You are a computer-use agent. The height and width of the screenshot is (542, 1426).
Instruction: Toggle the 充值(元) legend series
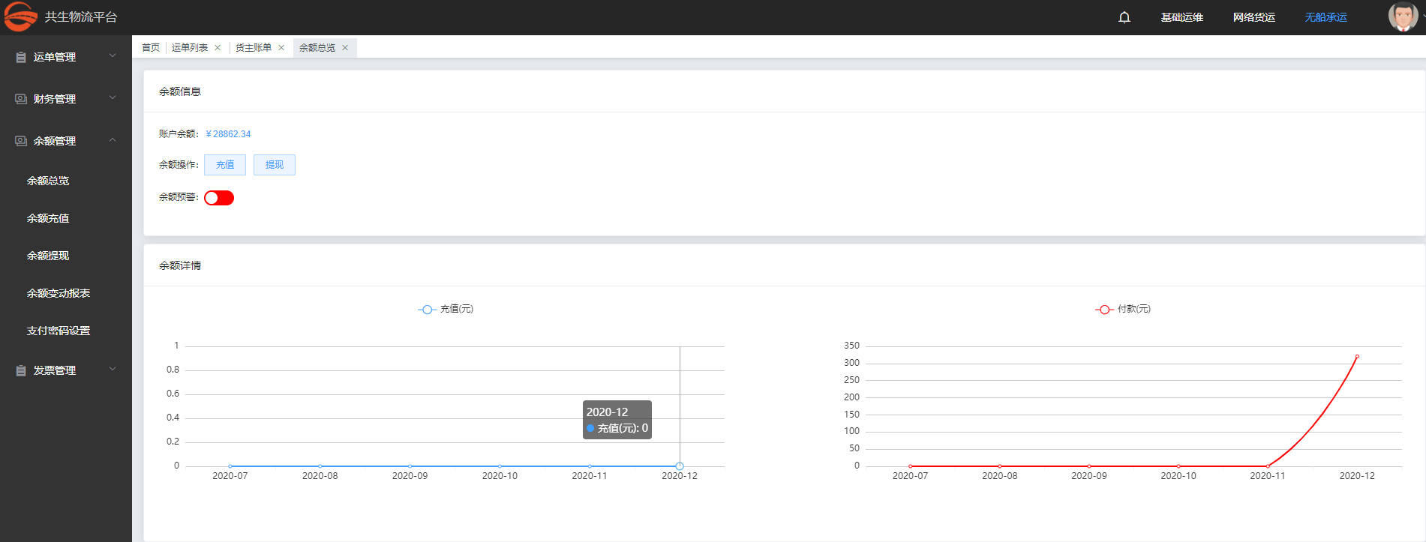click(446, 310)
